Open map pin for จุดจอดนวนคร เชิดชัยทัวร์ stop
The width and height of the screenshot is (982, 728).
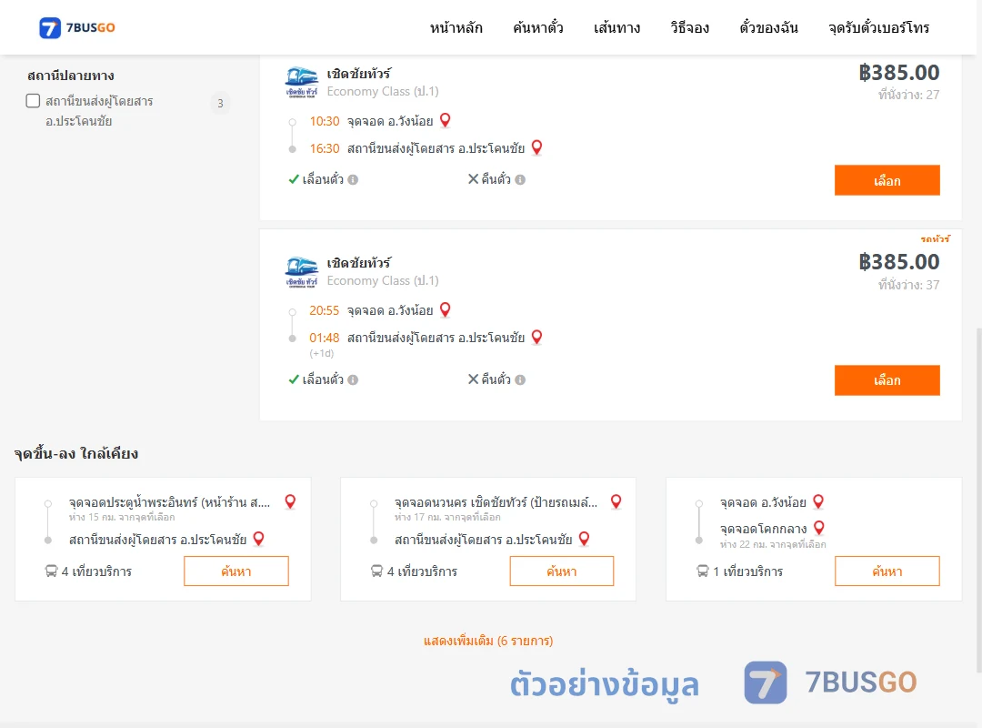pyautogui.click(x=616, y=501)
